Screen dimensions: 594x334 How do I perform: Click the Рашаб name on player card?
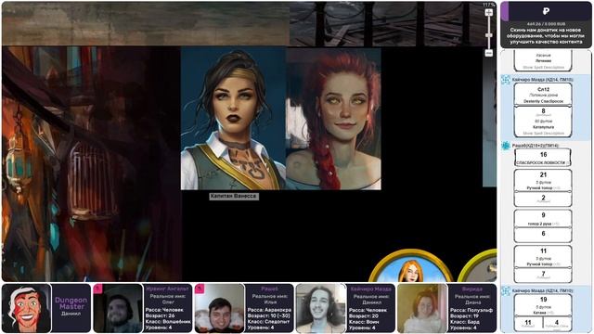[269, 289]
